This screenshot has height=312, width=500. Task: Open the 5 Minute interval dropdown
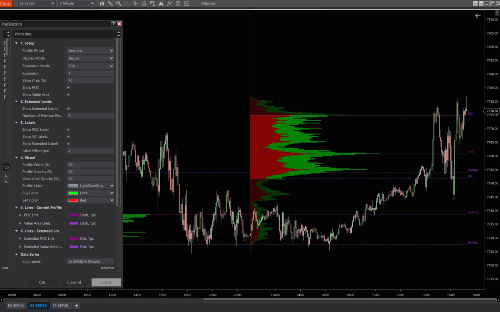(x=76, y=3)
